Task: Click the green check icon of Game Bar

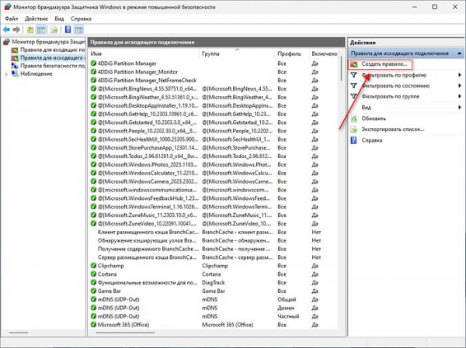Action: click(x=93, y=291)
